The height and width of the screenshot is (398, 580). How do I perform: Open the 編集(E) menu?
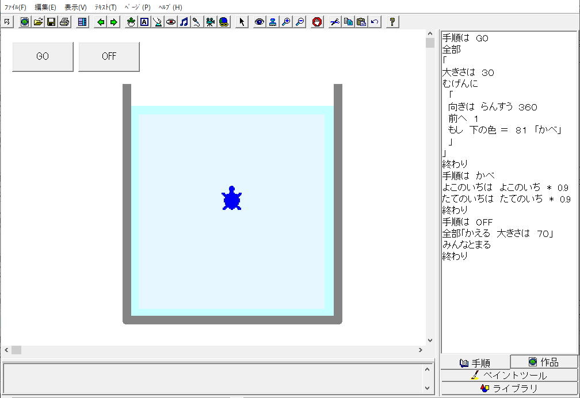45,7
